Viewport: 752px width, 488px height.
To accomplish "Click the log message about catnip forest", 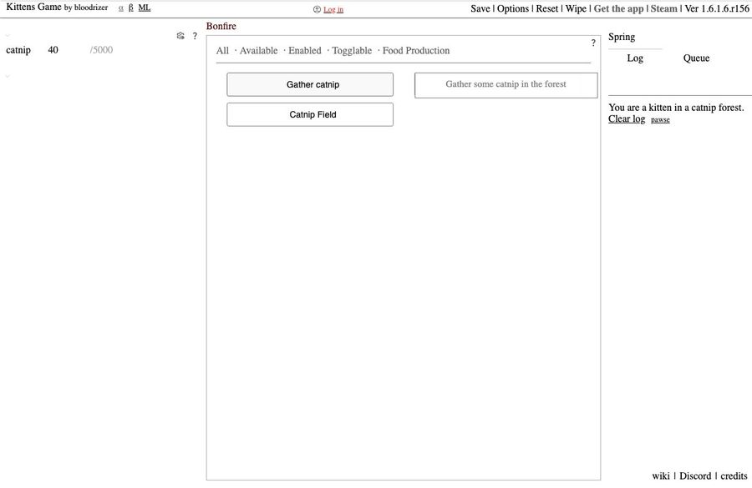I will pos(676,108).
